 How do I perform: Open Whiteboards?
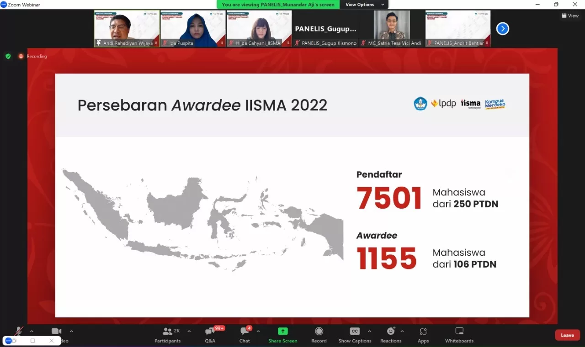[459, 335]
